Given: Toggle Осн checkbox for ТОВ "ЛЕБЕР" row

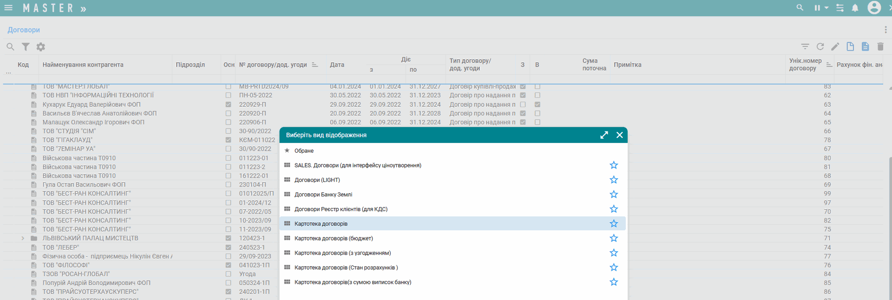Looking at the screenshot, I should pos(228,248).
